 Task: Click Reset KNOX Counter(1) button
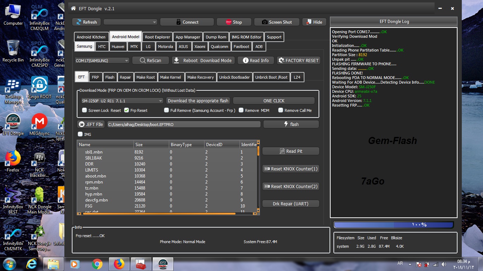(x=291, y=169)
